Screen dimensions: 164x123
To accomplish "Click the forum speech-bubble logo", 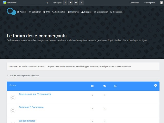I will click(x=11, y=12).
